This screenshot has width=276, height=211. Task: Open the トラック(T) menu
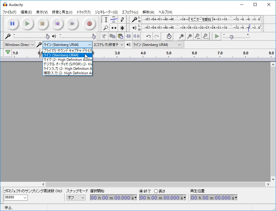tap(83, 12)
